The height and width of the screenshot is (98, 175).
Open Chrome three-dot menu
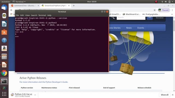[x=172, y=10]
